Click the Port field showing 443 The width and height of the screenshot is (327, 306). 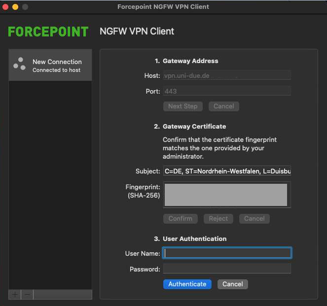(227, 91)
